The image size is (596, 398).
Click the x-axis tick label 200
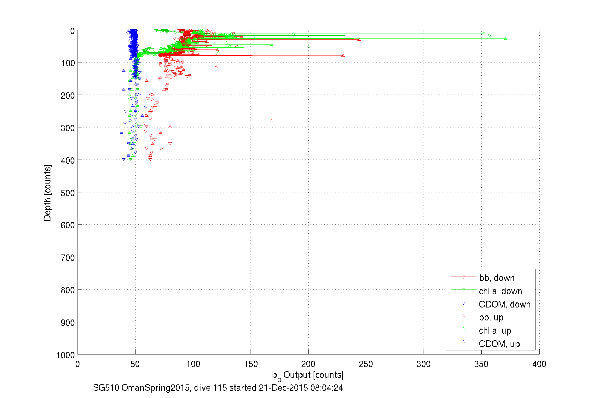[308, 364]
